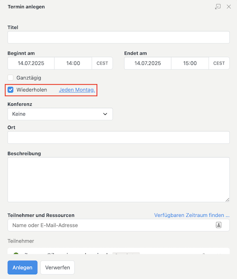Open the Jeden Montag recurrence link
The height and width of the screenshot is (279, 237).
77,90
